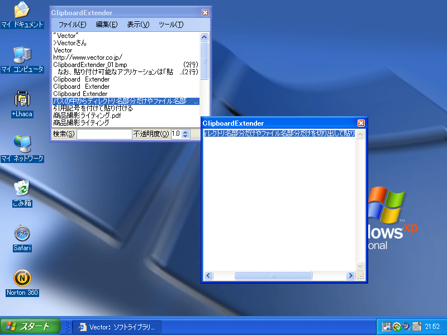Open the マイ ドキュメント desktop icon
447x335 pixels.
point(22,15)
